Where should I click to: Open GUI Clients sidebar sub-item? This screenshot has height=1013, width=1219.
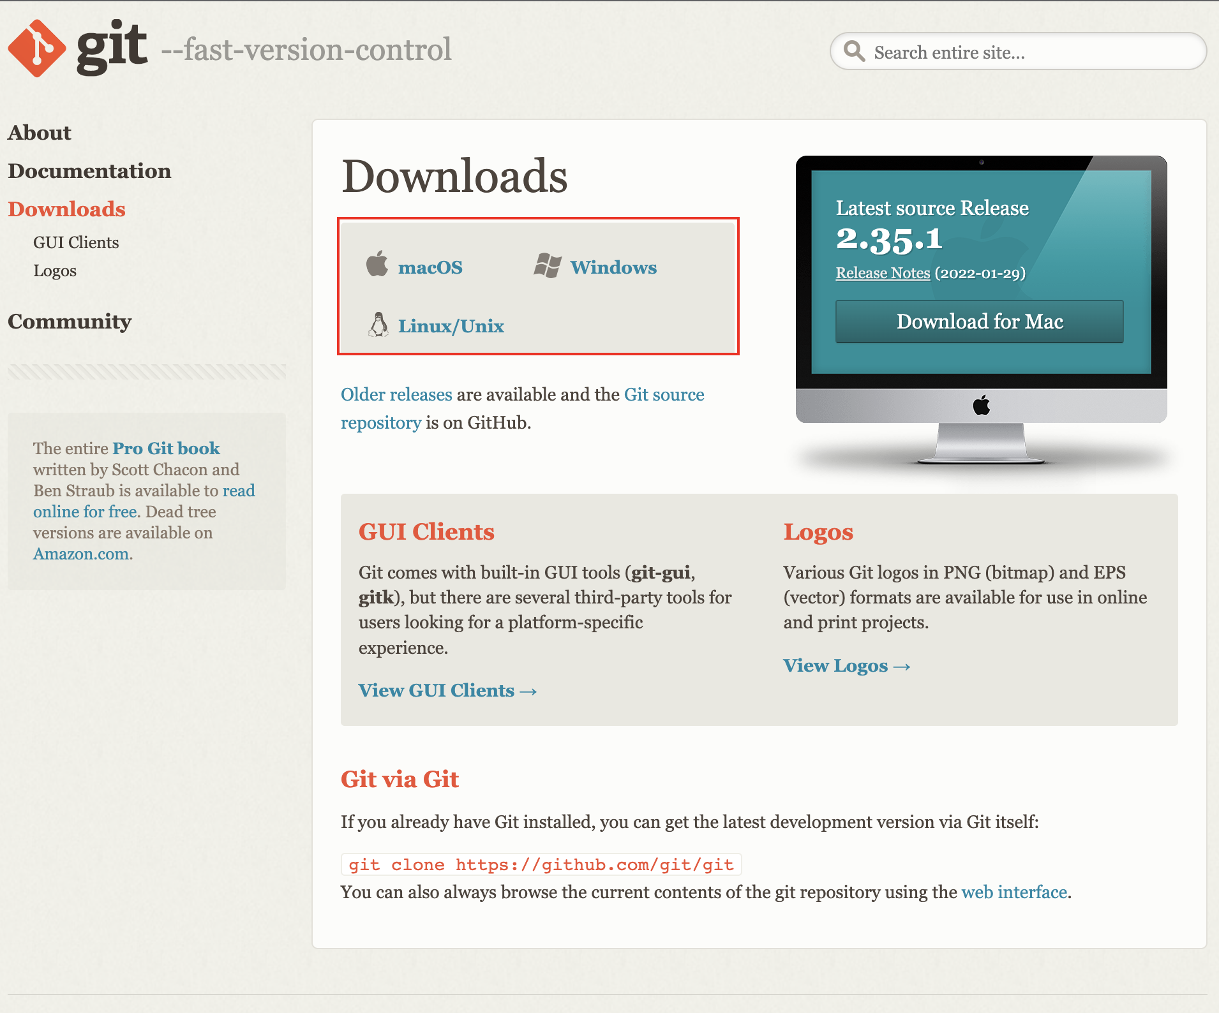coord(76,242)
